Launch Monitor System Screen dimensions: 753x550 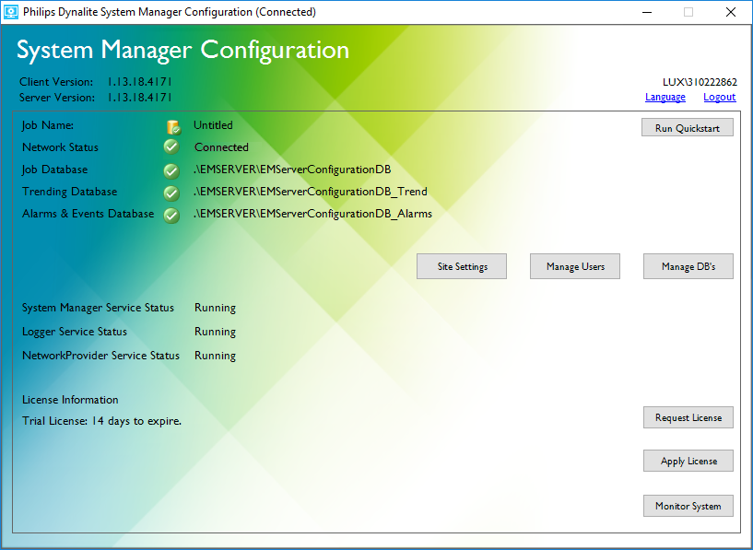pyautogui.click(x=688, y=506)
